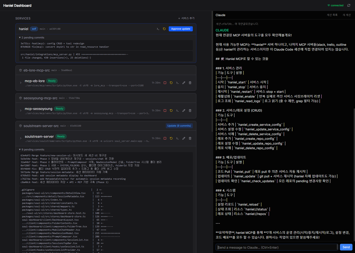This screenshot has width=355, height=253.
Task: Click the eb-lore-mcp-src repo cube icon
Action: click(20, 70)
